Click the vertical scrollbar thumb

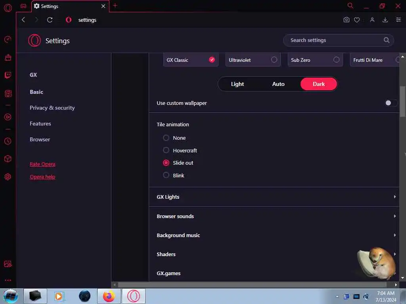(x=403, y=101)
